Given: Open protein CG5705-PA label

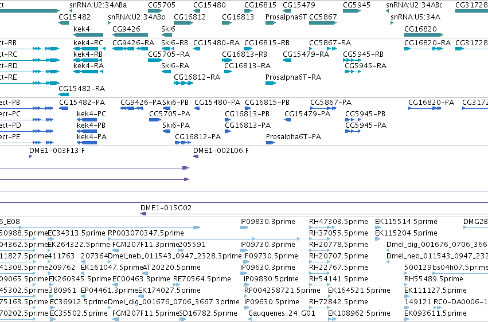Looking at the screenshot, I should click(x=170, y=114).
